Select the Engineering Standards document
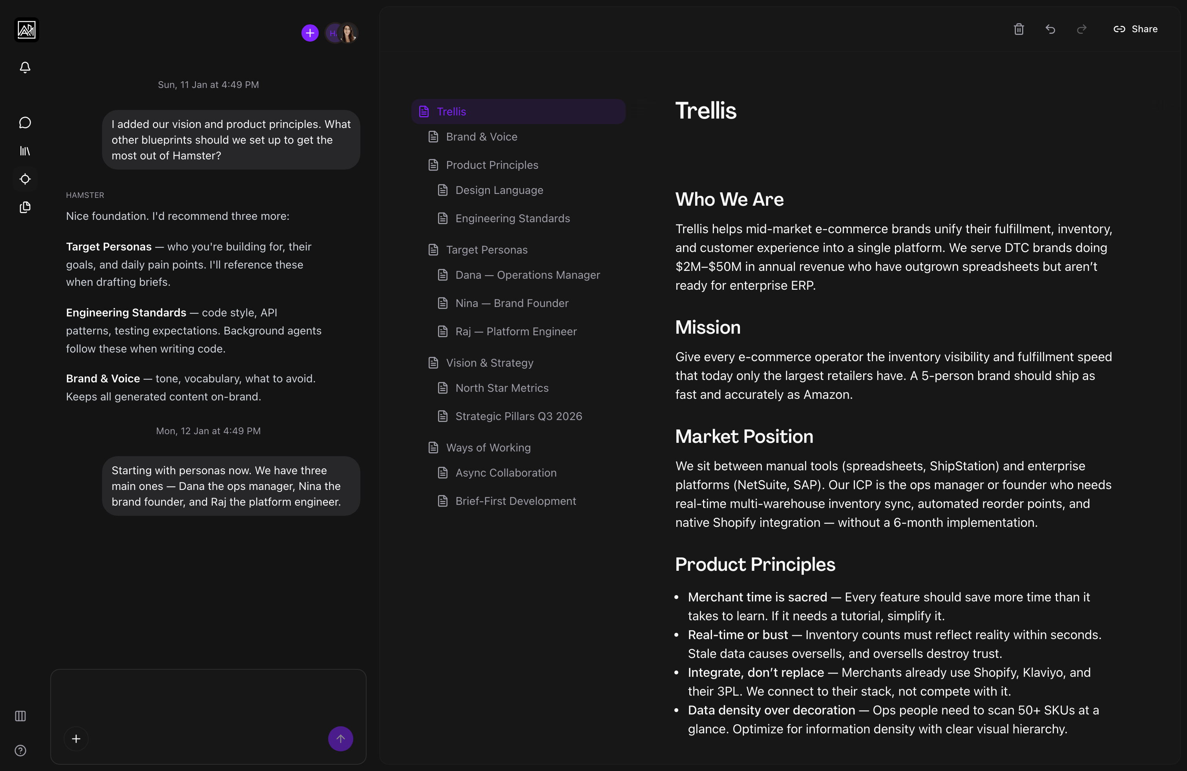 pyautogui.click(x=512, y=218)
